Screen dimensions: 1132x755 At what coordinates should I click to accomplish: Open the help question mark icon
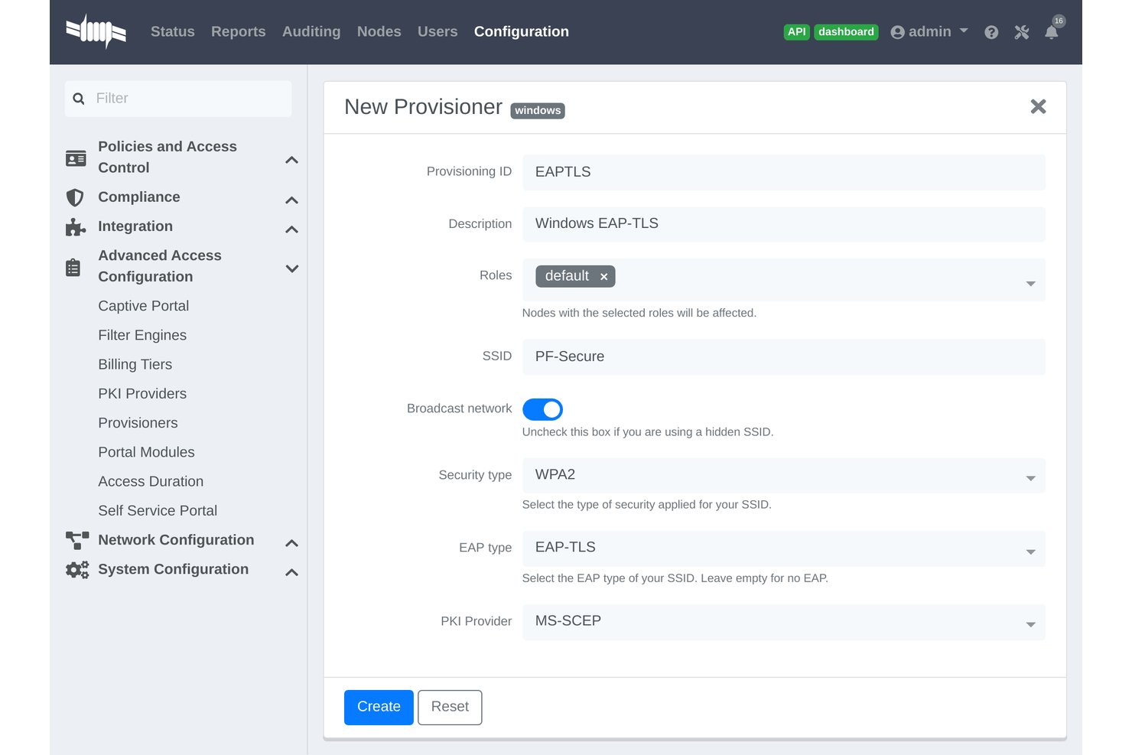991,32
